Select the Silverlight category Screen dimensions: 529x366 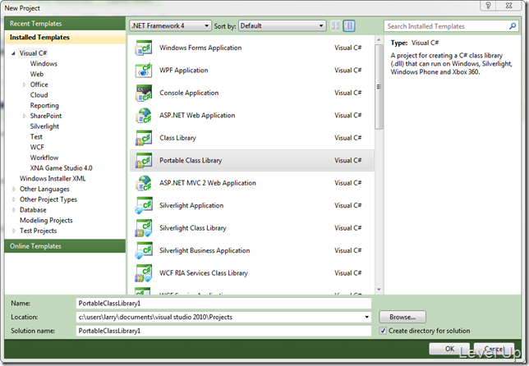44,126
